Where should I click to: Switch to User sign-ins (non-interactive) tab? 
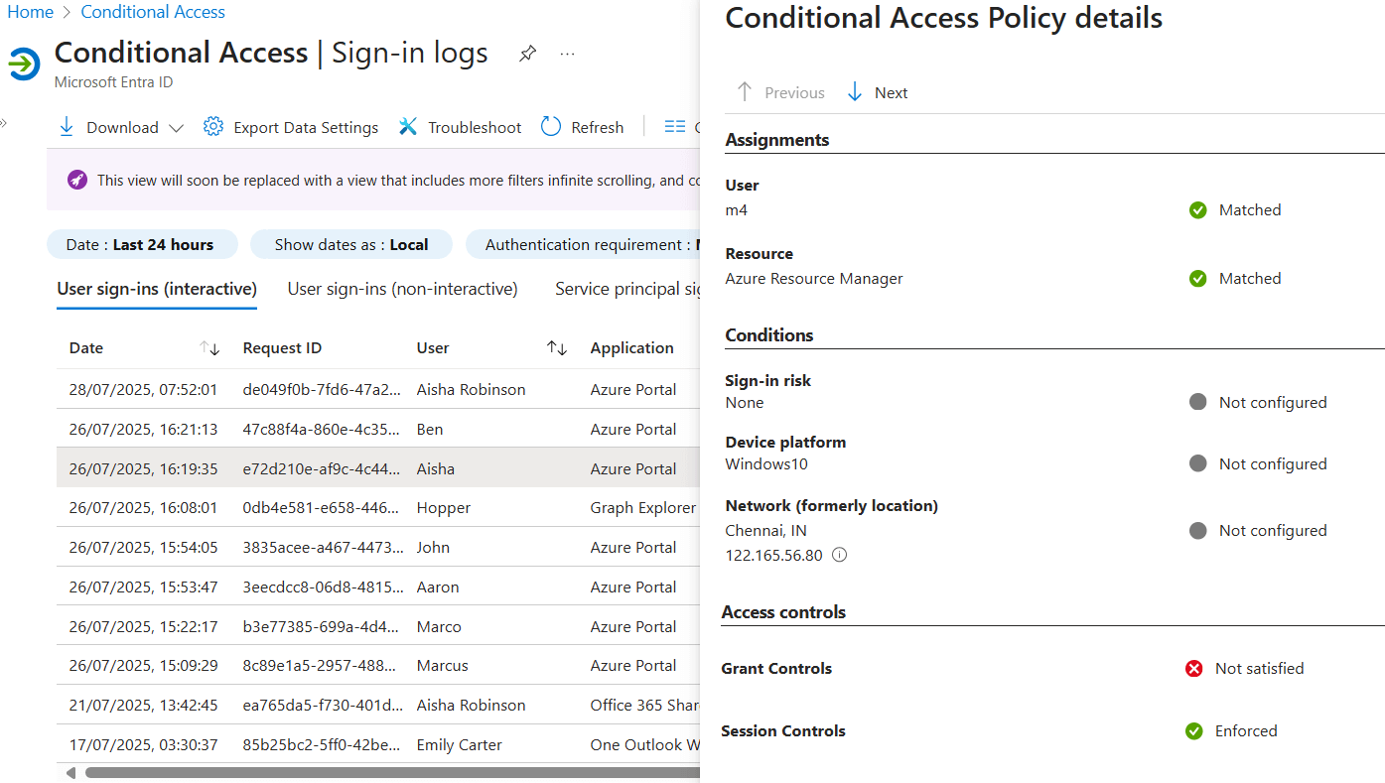pos(401,289)
